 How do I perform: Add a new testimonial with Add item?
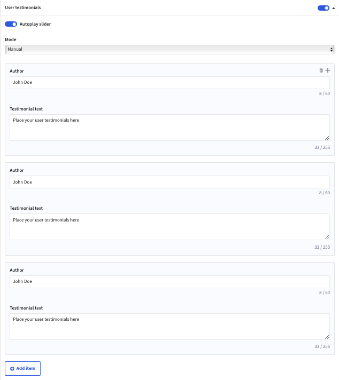(22, 369)
